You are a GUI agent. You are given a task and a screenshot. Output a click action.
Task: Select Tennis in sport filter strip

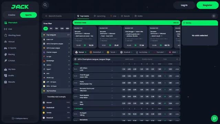(112, 52)
